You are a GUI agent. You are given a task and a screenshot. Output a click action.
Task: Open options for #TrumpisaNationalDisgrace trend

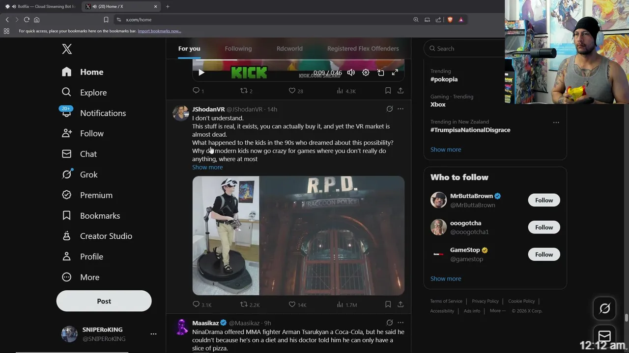point(556,123)
